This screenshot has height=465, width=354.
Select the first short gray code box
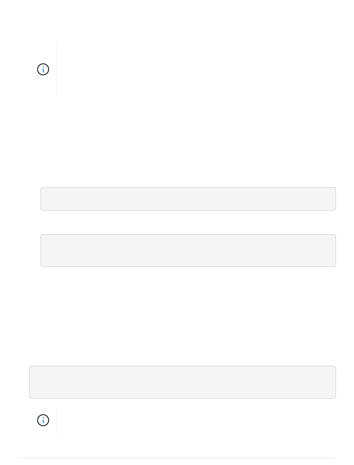(188, 199)
